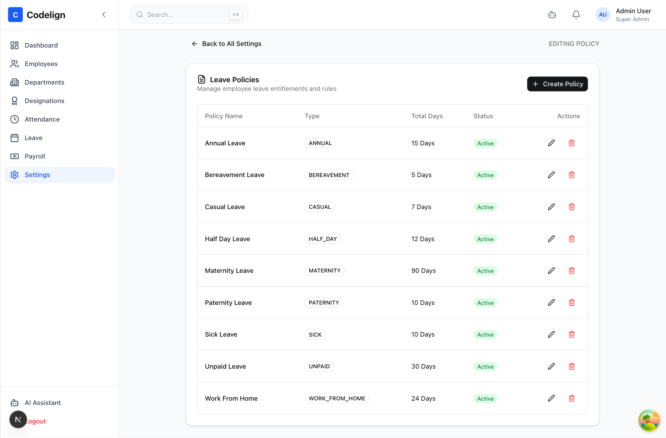
Task: Go Back to All Settings
Action: [x=226, y=44]
